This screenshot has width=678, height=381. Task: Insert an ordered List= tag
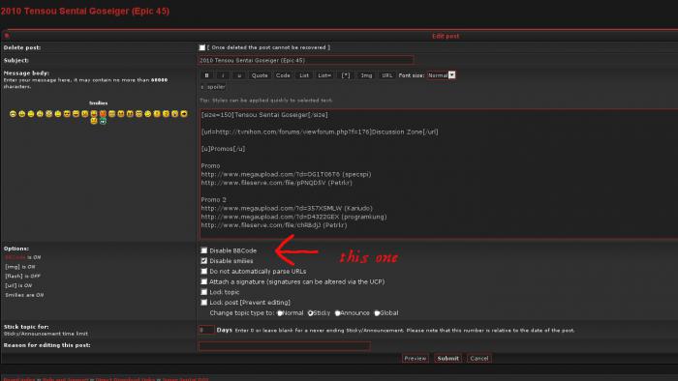tap(324, 75)
